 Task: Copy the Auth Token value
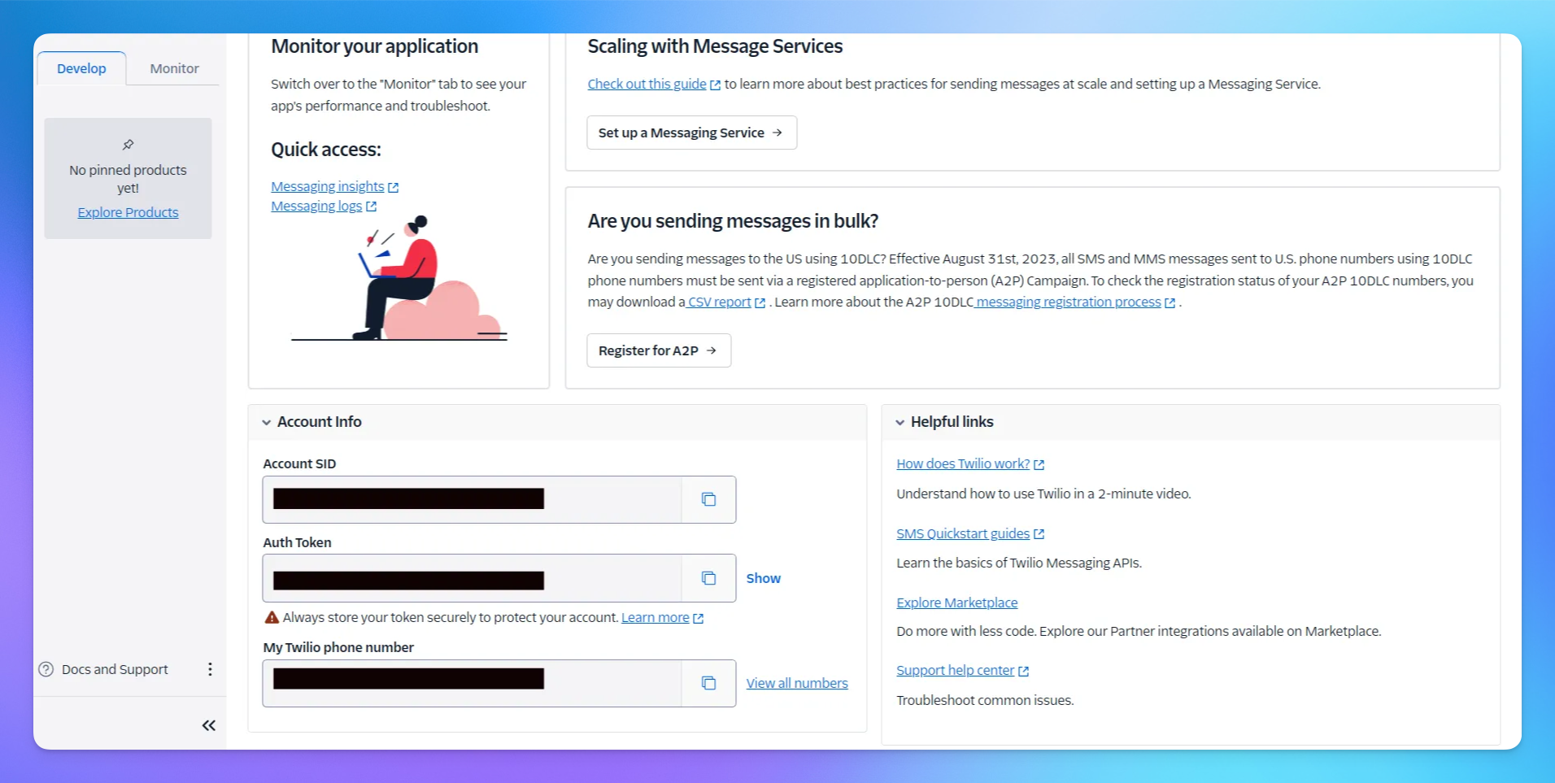[708, 578]
